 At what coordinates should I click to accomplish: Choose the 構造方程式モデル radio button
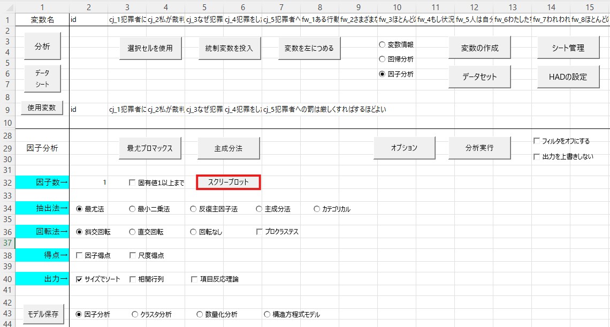267,315
